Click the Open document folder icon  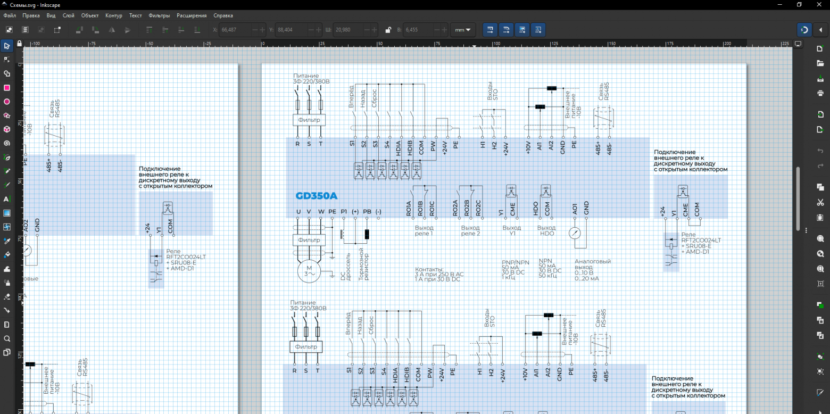coord(820,63)
